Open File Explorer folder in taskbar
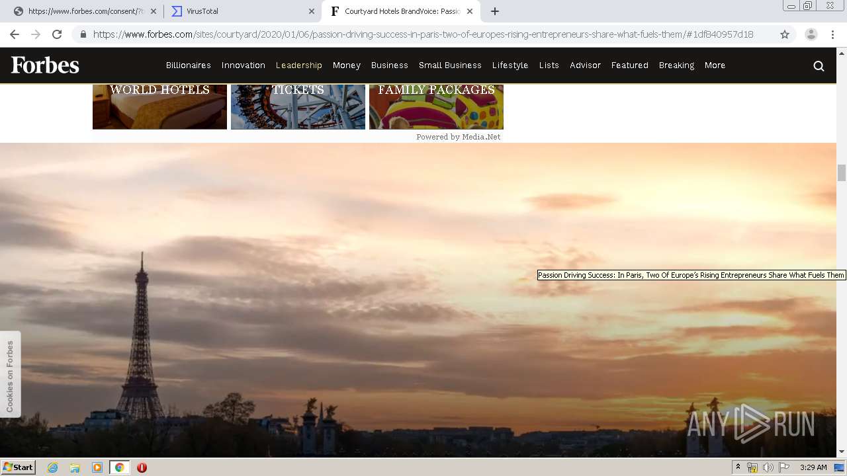The image size is (847, 476). [x=75, y=467]
